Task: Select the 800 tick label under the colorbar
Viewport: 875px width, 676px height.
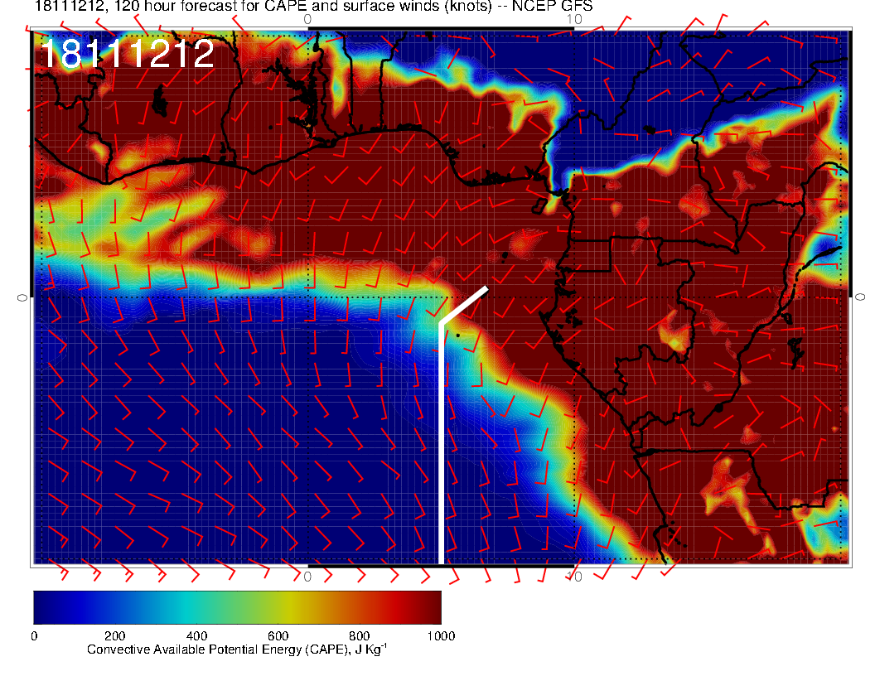Action: point(359,636)
